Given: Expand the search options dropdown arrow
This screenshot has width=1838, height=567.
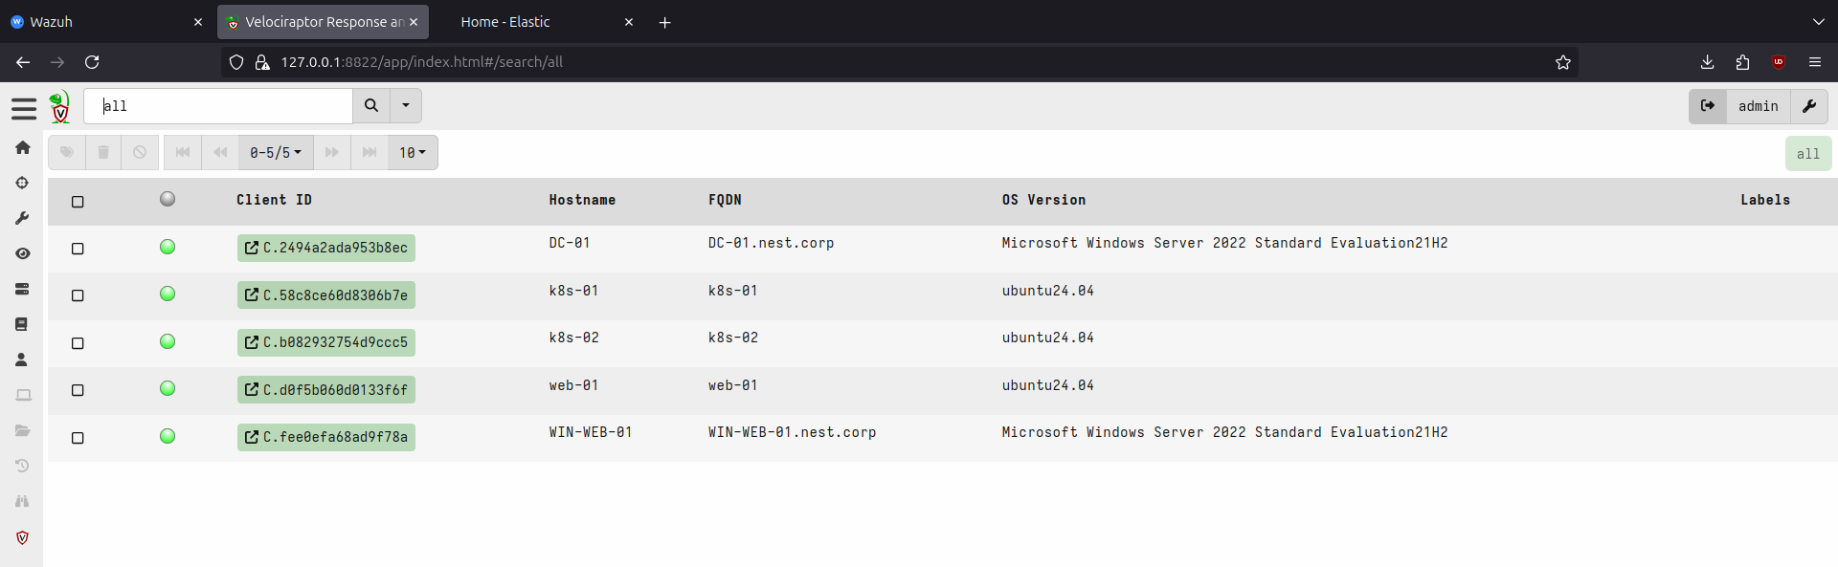Looking at the screenshot, I should click(x=406, y=106).
